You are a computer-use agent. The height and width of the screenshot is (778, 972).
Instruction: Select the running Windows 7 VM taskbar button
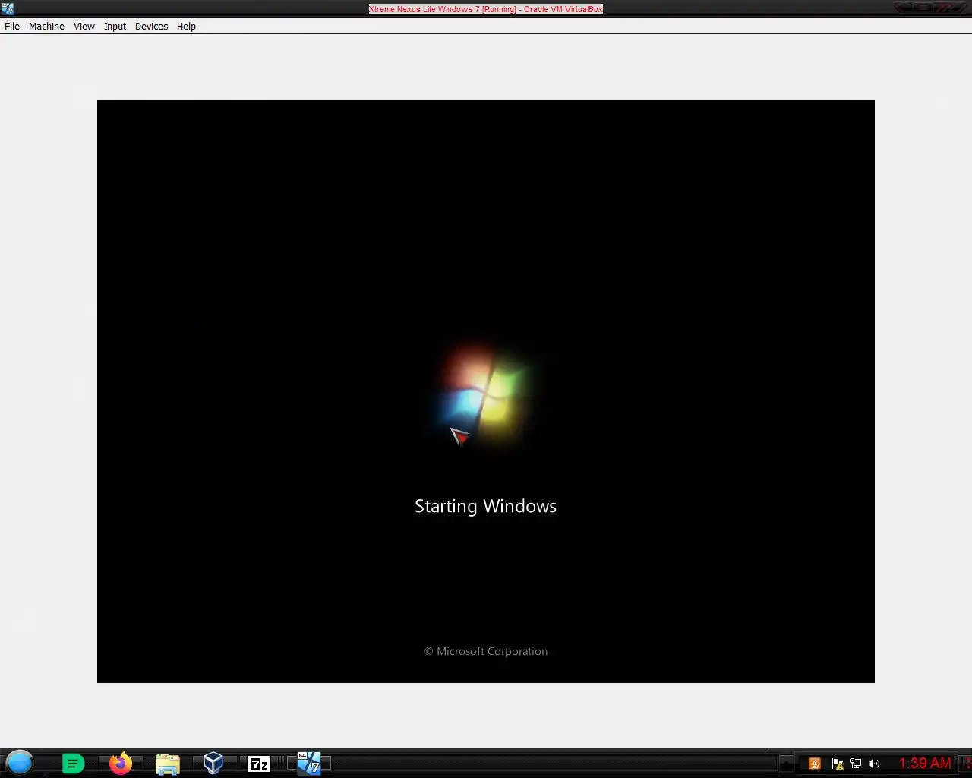click(x=308, y=763)
